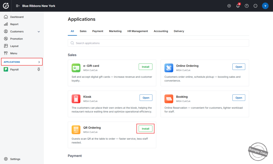Click the more options ellipsis icon
Viewport: 273px width, 164px height.
pos(255,6)
